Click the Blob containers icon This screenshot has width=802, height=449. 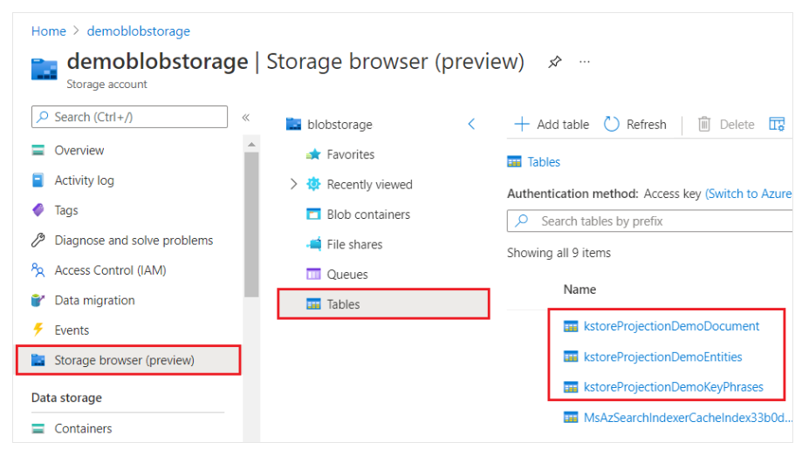[313, 214]
